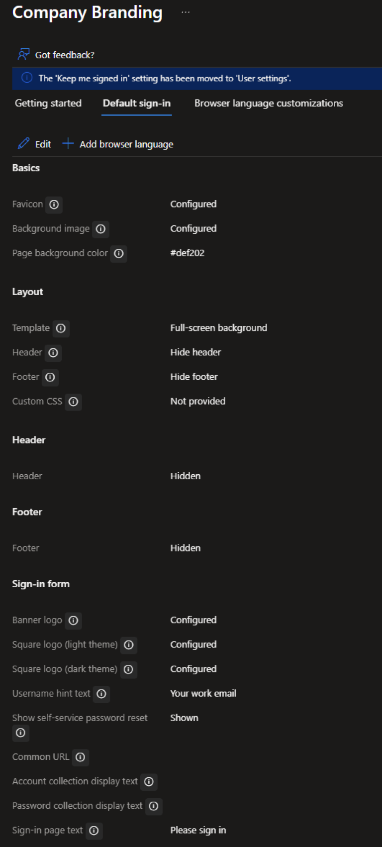Image resolution: width=382 pixels, height=847 pixels.
Task: Switch to the Getting started tab
Action: tap(48, 104)
